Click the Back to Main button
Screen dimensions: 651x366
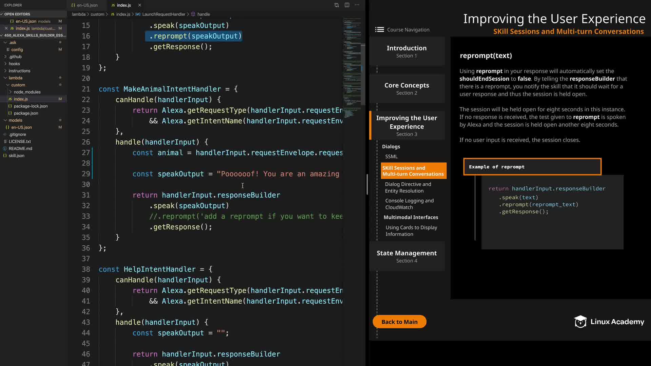click(399, 322)
